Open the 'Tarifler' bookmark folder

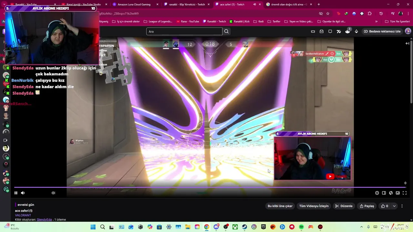pos(274,22)
